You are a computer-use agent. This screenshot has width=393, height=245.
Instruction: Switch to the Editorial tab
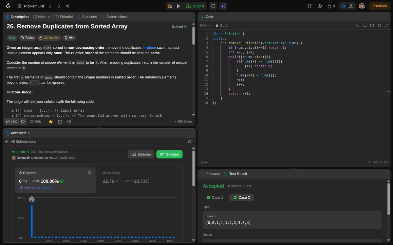click(64, 17)
